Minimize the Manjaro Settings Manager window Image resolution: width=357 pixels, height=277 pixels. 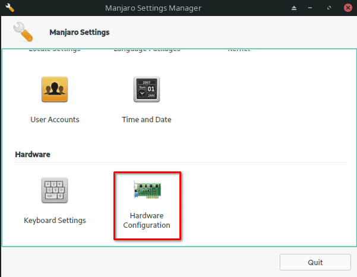(310, 8)
